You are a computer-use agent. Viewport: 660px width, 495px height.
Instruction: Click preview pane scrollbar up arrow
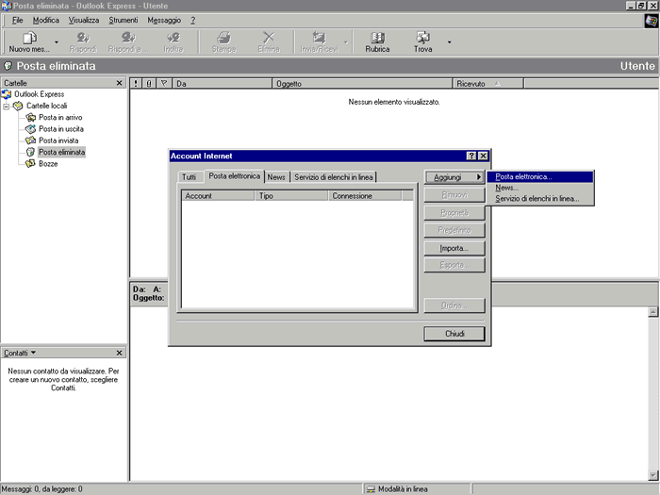[x=652, y=312]
